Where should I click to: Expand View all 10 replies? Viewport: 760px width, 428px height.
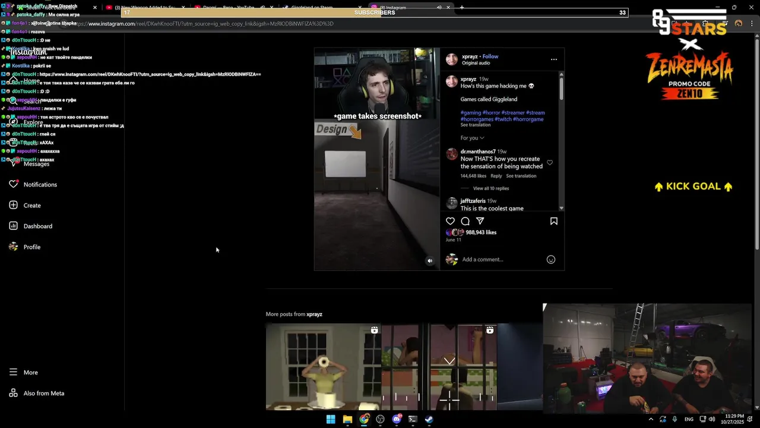(x=491, y=188)
